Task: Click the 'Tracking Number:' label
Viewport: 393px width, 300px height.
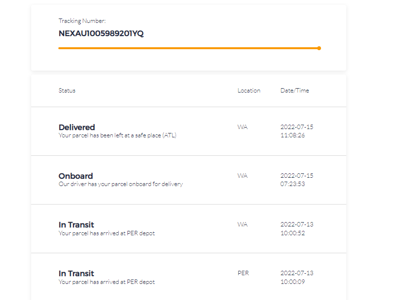Action: [x=82, y=21]
